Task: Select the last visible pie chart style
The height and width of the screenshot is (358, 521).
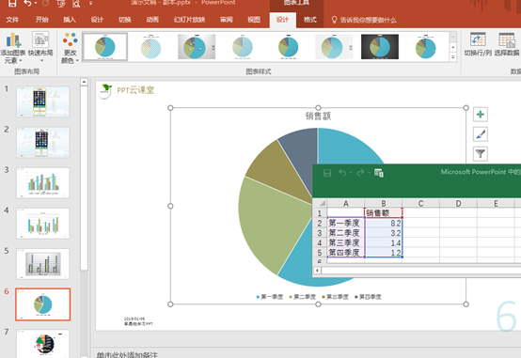Action: [426, 47]
